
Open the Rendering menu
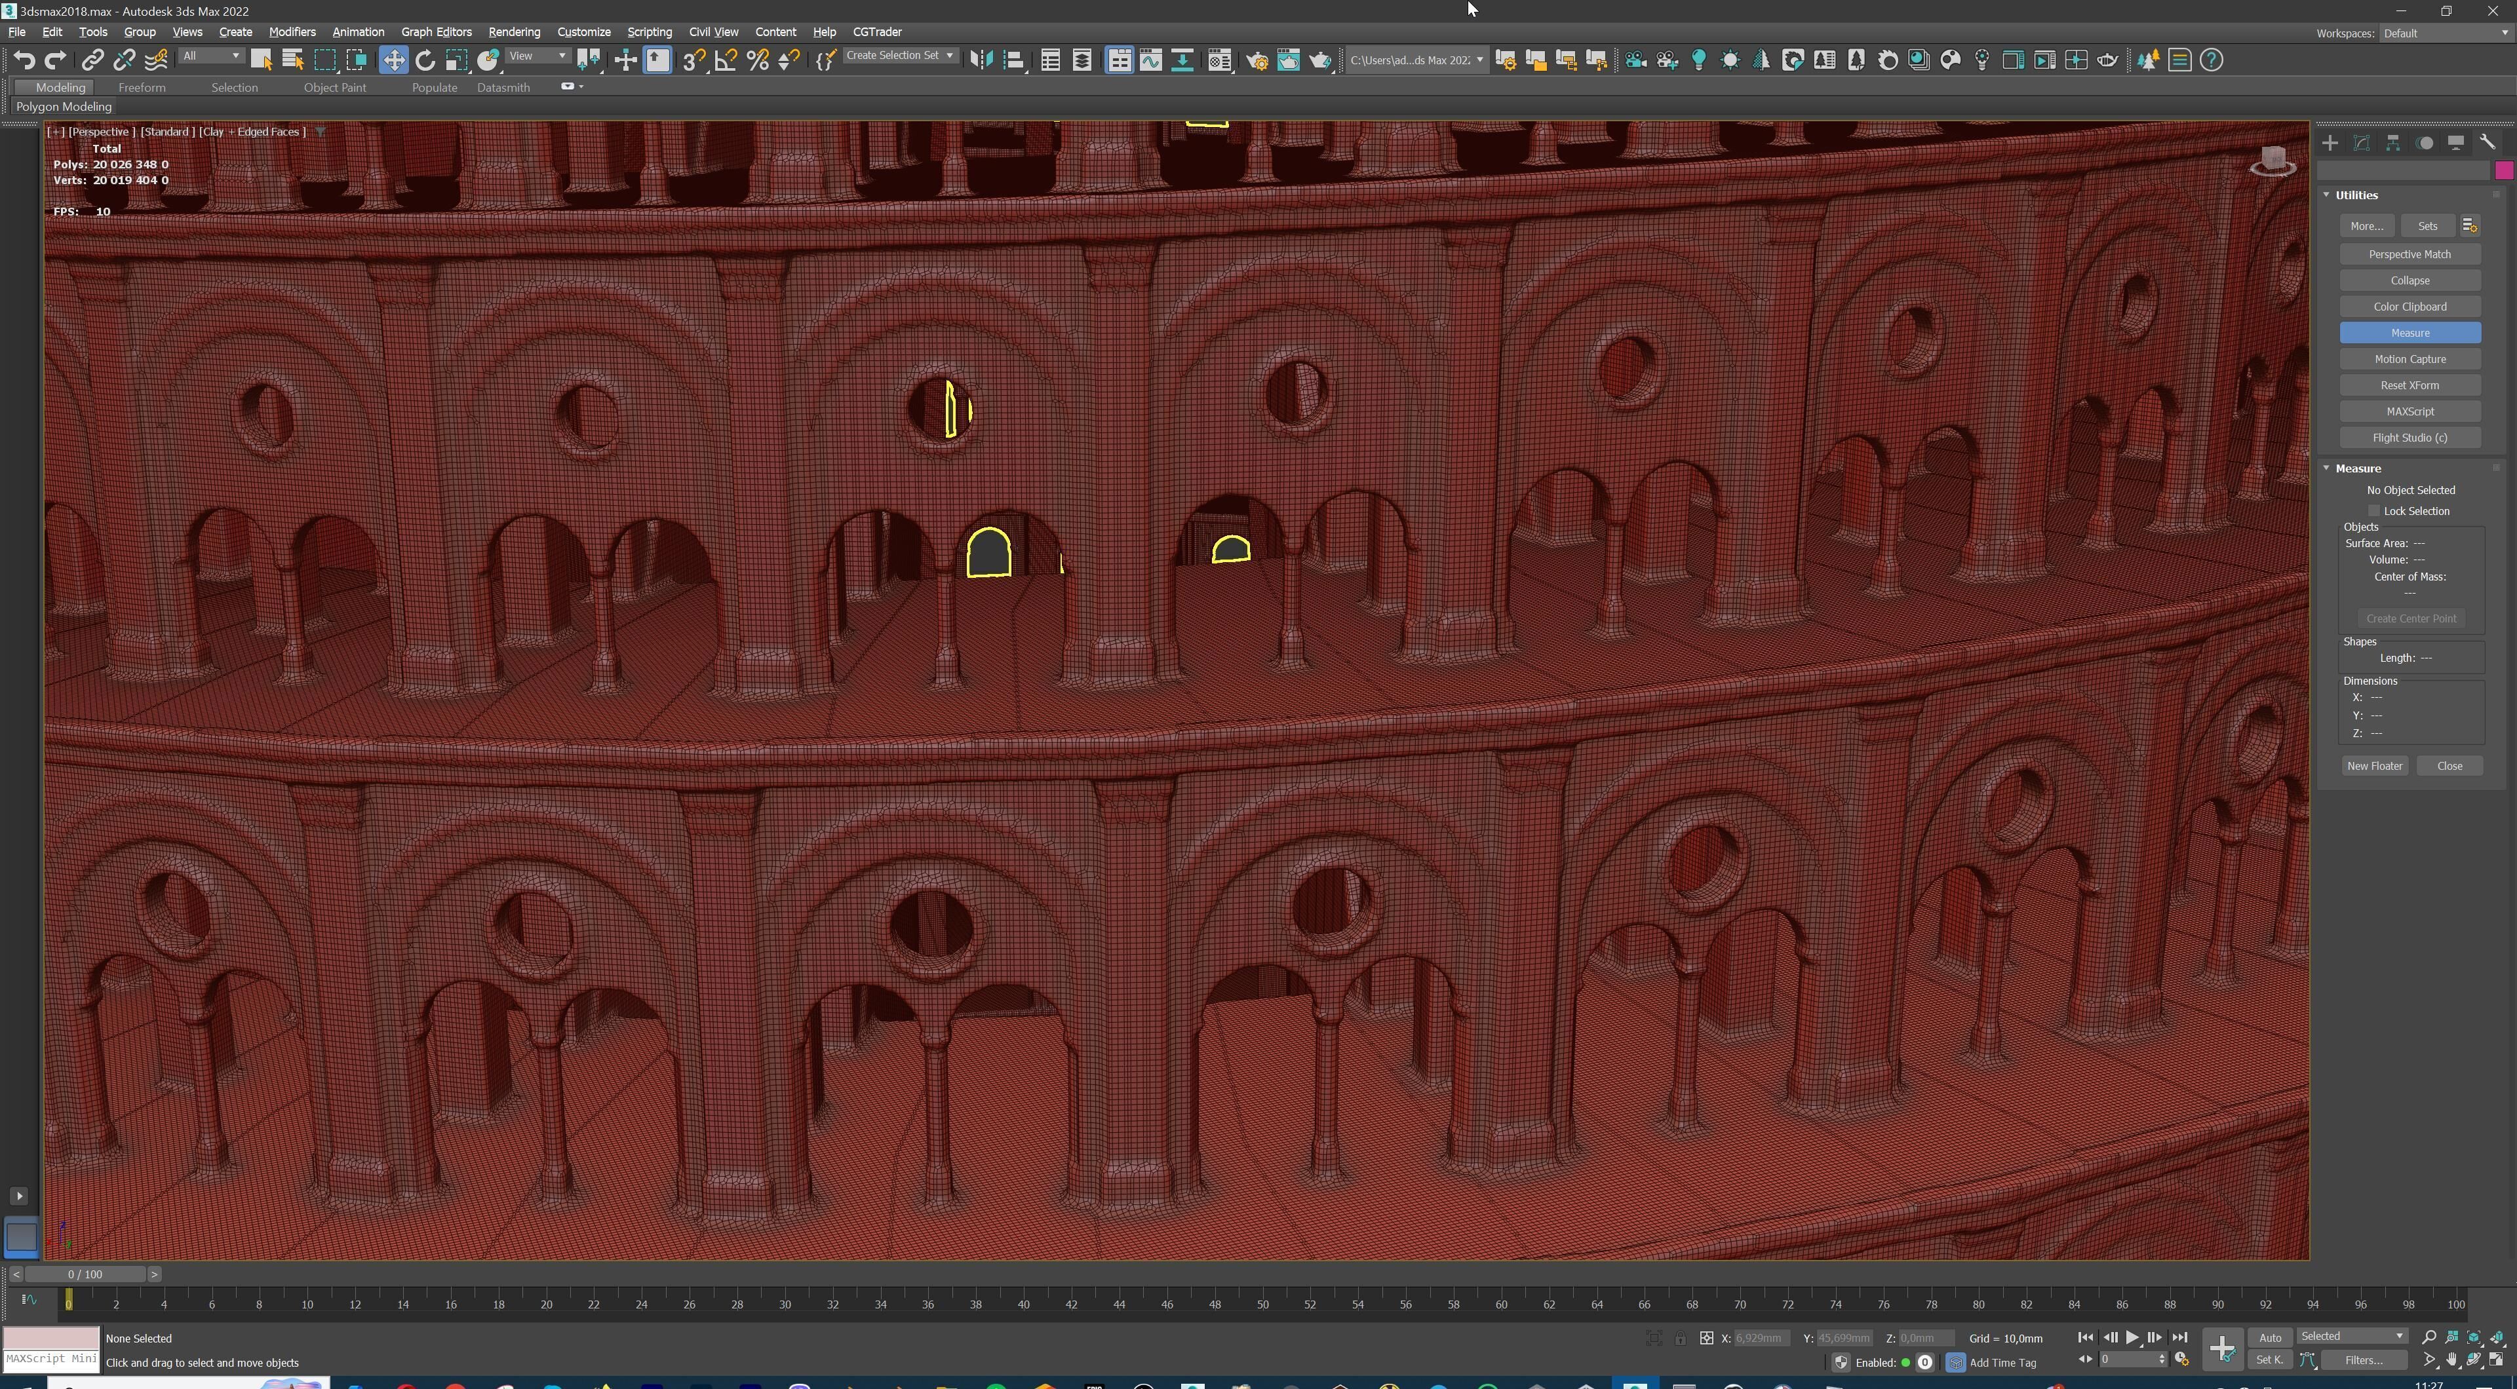coord(514,32)
